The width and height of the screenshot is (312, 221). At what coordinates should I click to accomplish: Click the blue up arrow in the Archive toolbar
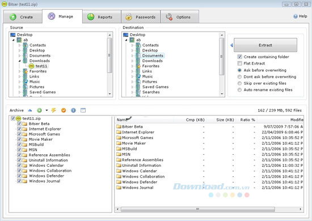click(x=30, y=110)
